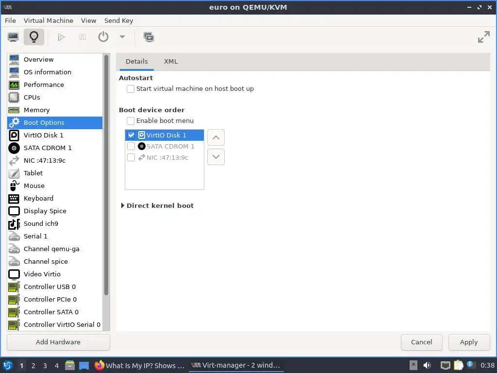Select SATA CDROM 1 in sidebar
This screenshot has width=497, height=373.
click(55, 148)
